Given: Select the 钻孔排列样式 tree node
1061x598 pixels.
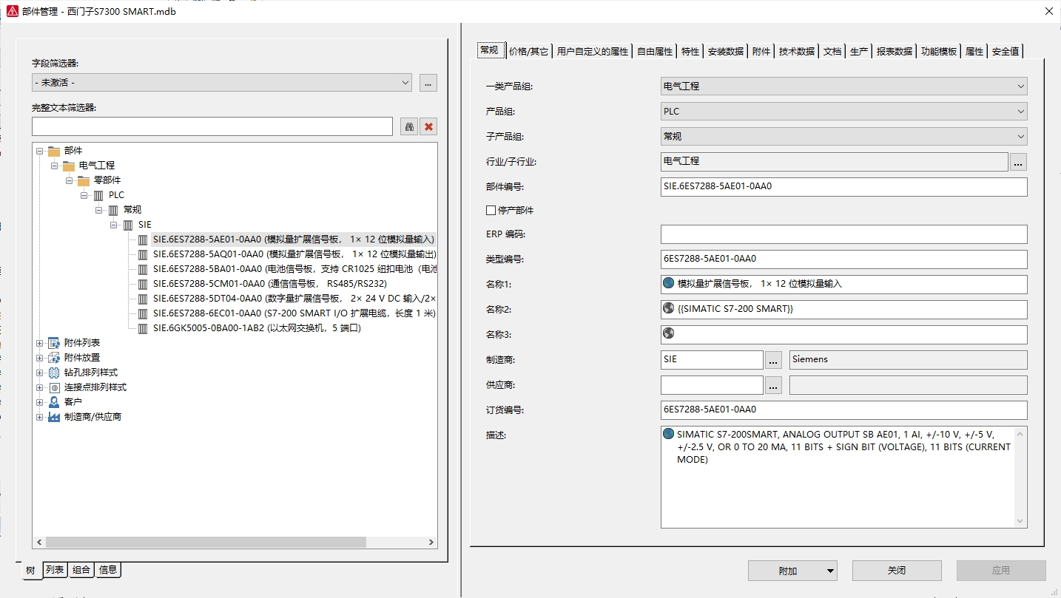Looking at the screenshot, I should (90, 373).
